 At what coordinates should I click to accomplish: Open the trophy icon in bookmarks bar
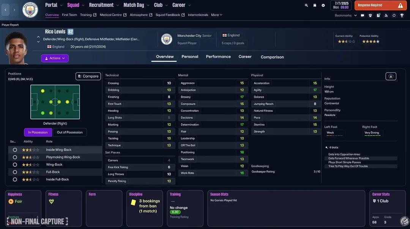click(402, 16)
